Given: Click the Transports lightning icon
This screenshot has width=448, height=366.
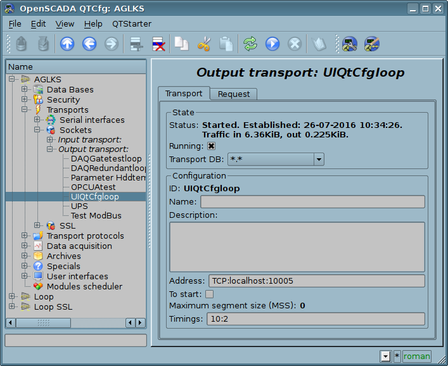Looking at the screenshot, I should (38, 110).
